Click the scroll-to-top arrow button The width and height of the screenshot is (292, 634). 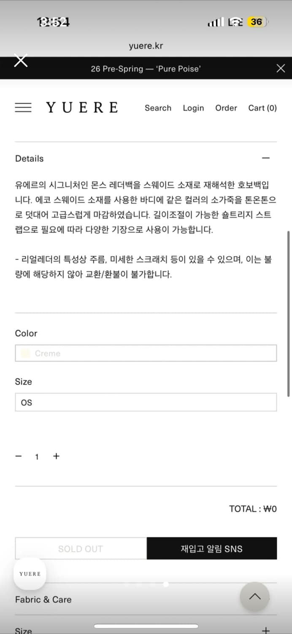point(254,596)
